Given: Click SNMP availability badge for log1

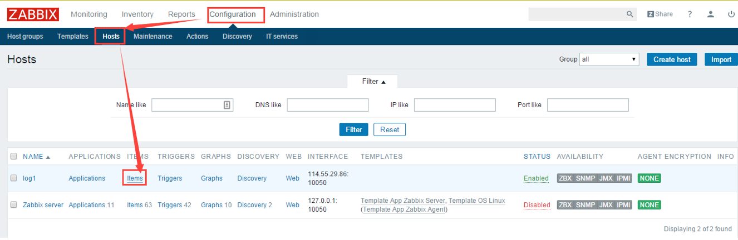Looking at the screenshot, I should [x=585, y=178].
